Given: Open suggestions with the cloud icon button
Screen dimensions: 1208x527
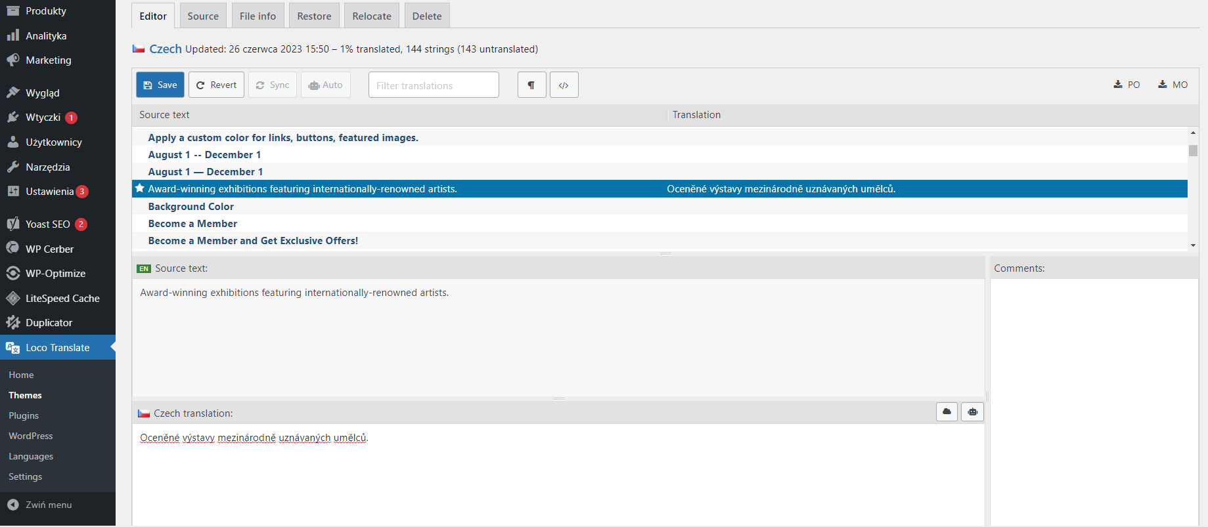Looking at the screenshot, I should coord(947,412).
